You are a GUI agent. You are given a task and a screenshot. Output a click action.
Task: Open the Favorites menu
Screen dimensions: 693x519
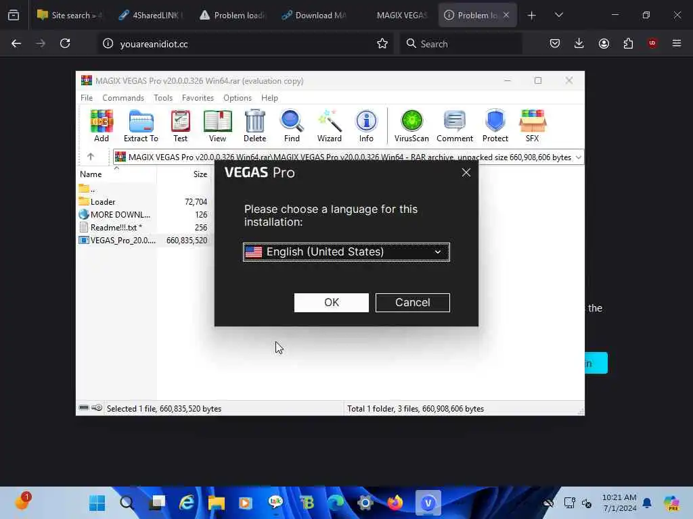(198, 98)
